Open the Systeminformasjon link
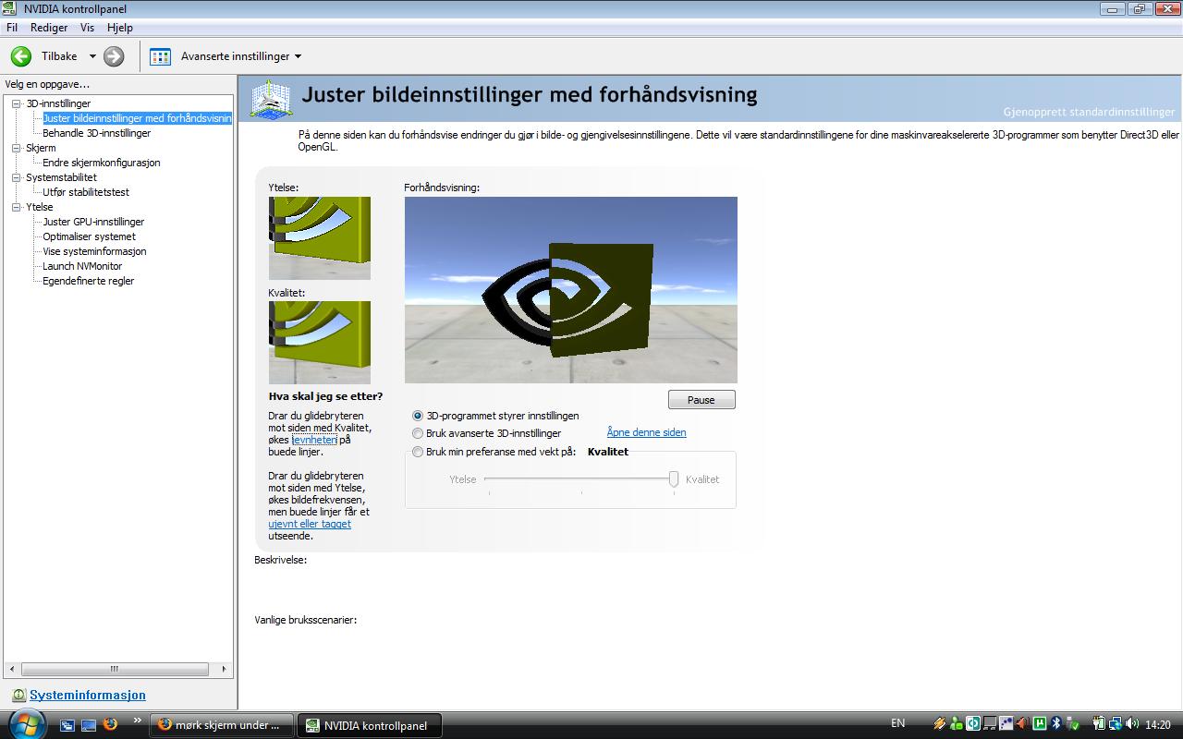This screenshot has width=1183, height=739. point(88,696)
